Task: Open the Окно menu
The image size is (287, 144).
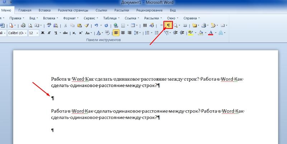Action: pos(173,18)
